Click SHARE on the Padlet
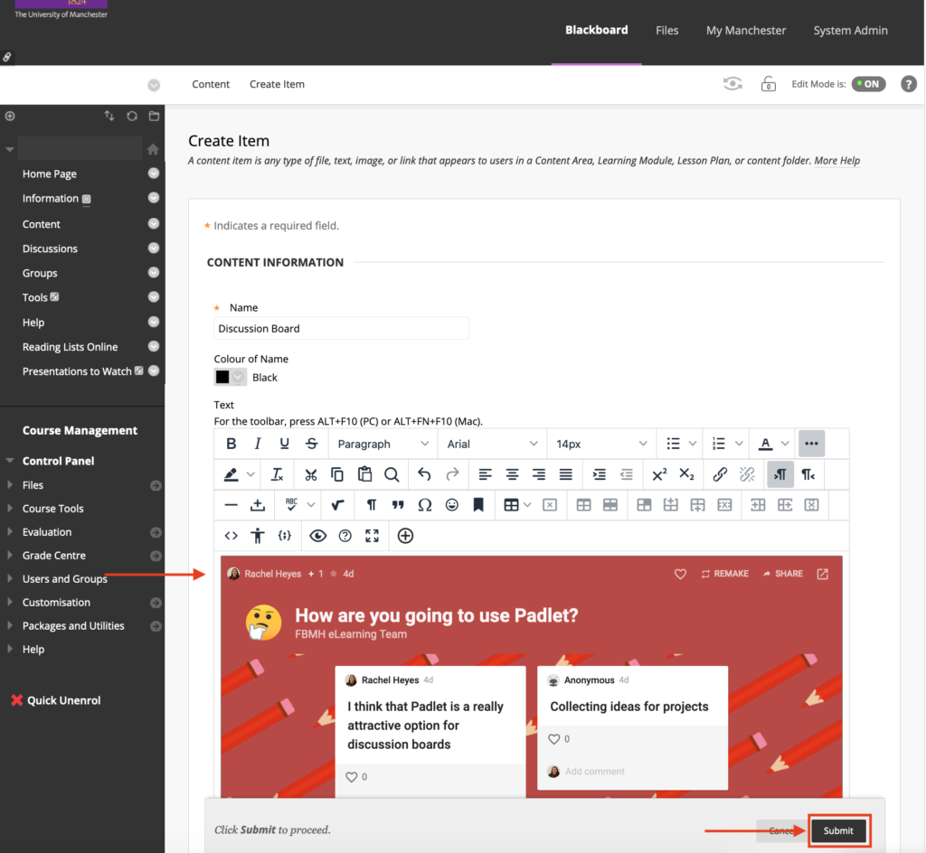926x853 pixels. click(782, 574)
